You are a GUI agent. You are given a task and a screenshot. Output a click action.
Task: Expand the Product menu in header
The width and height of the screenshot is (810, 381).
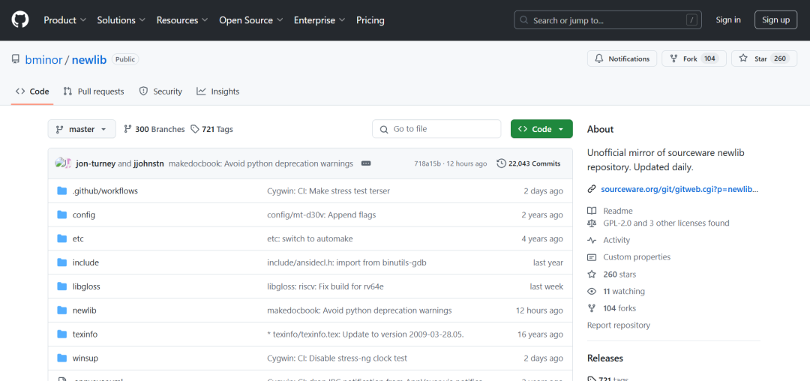(64, 20)
